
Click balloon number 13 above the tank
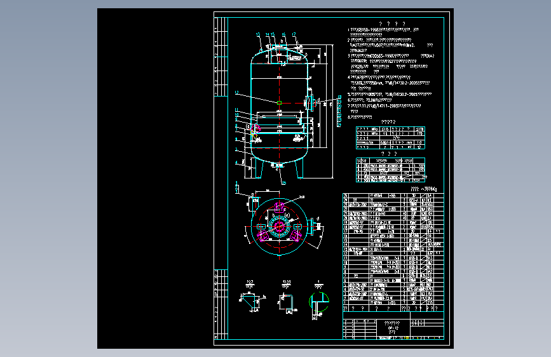click(258, 34)
